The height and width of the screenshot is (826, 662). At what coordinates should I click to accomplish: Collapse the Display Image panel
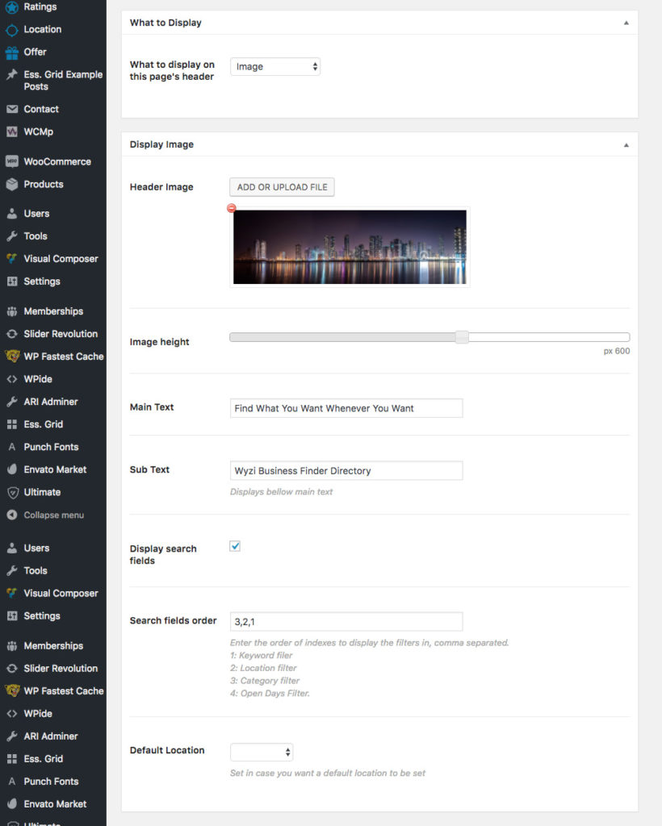626,144
